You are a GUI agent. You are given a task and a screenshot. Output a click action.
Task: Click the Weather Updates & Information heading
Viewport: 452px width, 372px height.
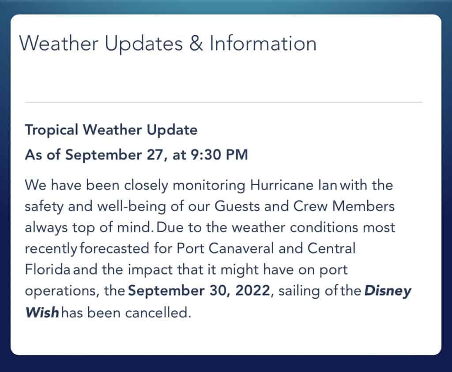click(168, 44)
